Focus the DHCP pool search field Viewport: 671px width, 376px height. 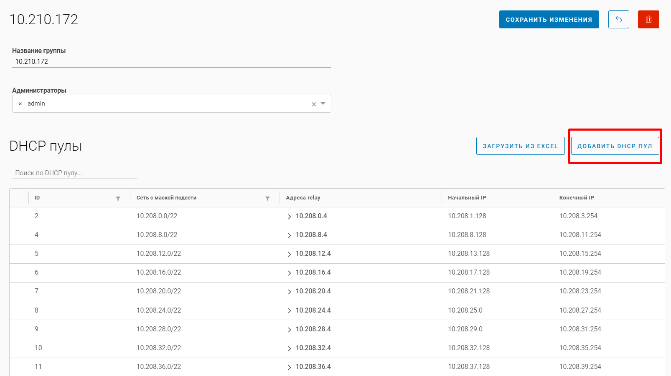point(74,173)
